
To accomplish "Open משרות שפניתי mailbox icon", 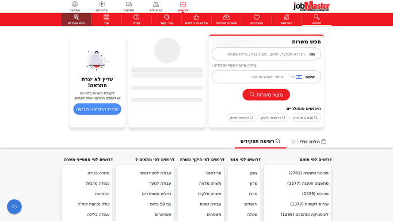I will pyautogui.click(x=226, y=17).
